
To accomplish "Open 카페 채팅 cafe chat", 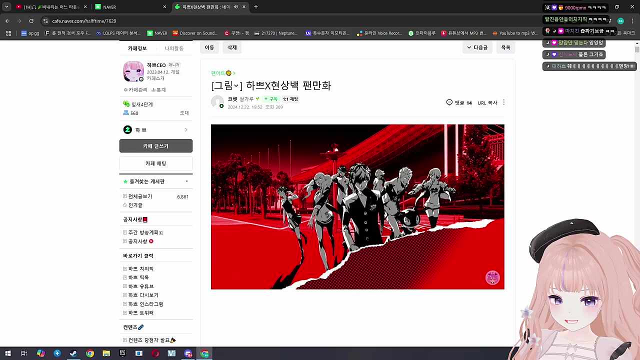I will (x=156, y=163).
